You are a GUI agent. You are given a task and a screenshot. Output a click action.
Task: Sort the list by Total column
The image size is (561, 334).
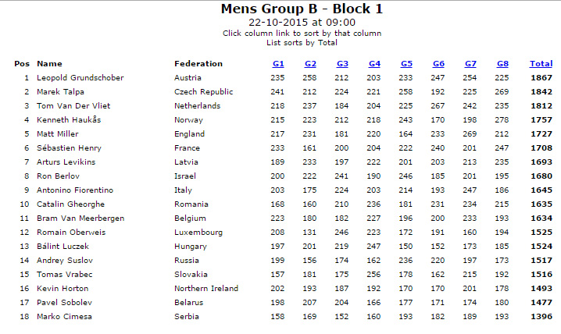541,64
